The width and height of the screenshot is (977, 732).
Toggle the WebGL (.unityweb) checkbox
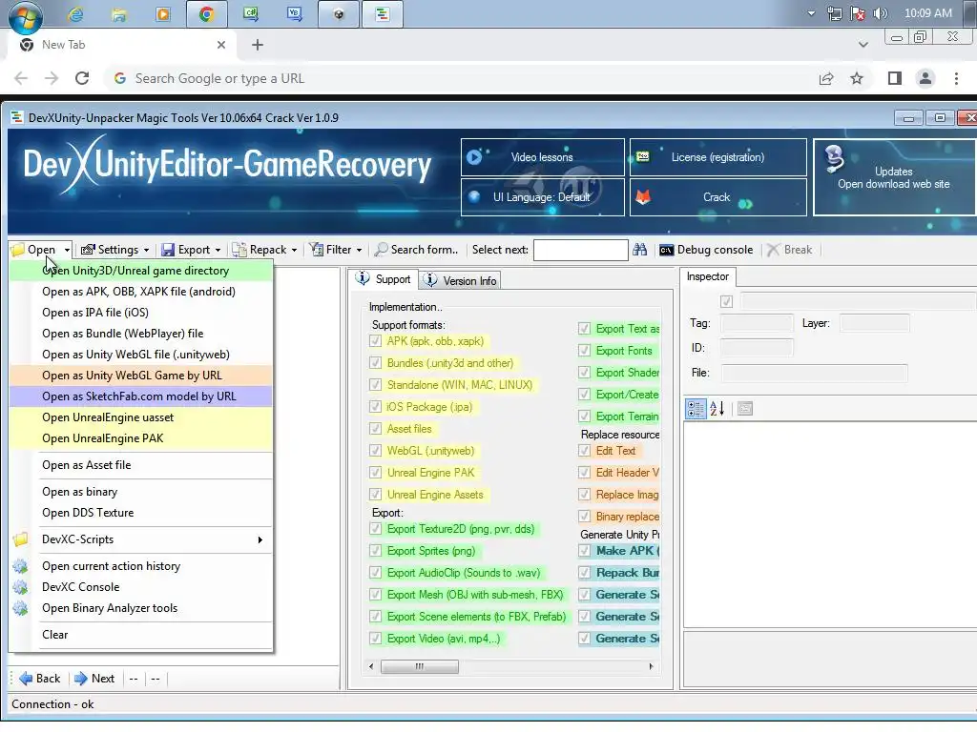tap(375, 451)
